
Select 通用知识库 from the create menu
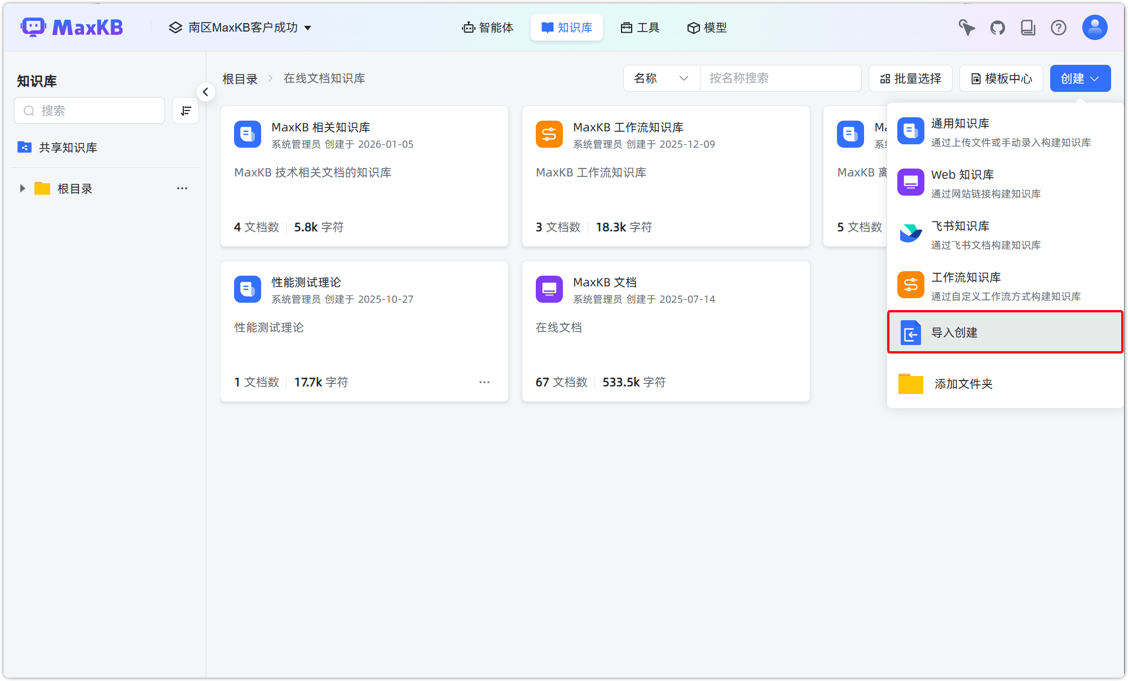coord(1005,132)
